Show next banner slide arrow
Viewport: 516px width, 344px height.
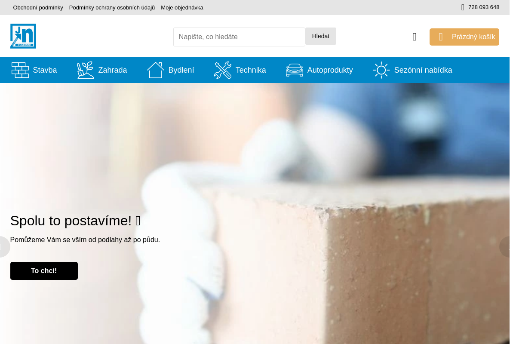pyautogui.click(x=505, y=247)
